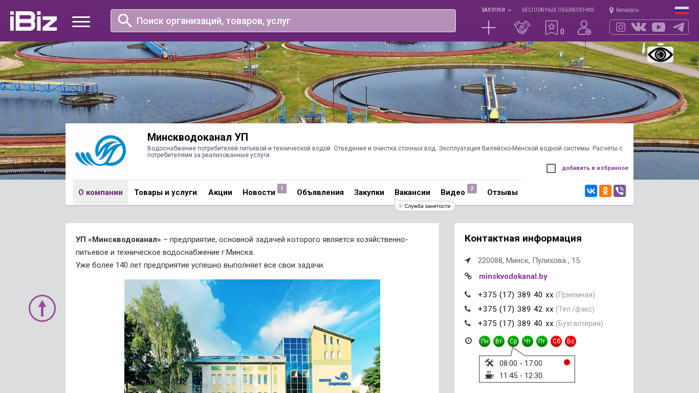Reveal the Тел./факс phone number
This screenshot has height=393, width=699.
point(516,309)
